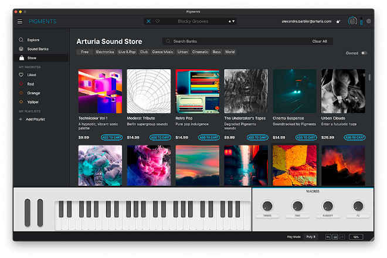Open the Explore section in the sidebar

tap(41, 40)
